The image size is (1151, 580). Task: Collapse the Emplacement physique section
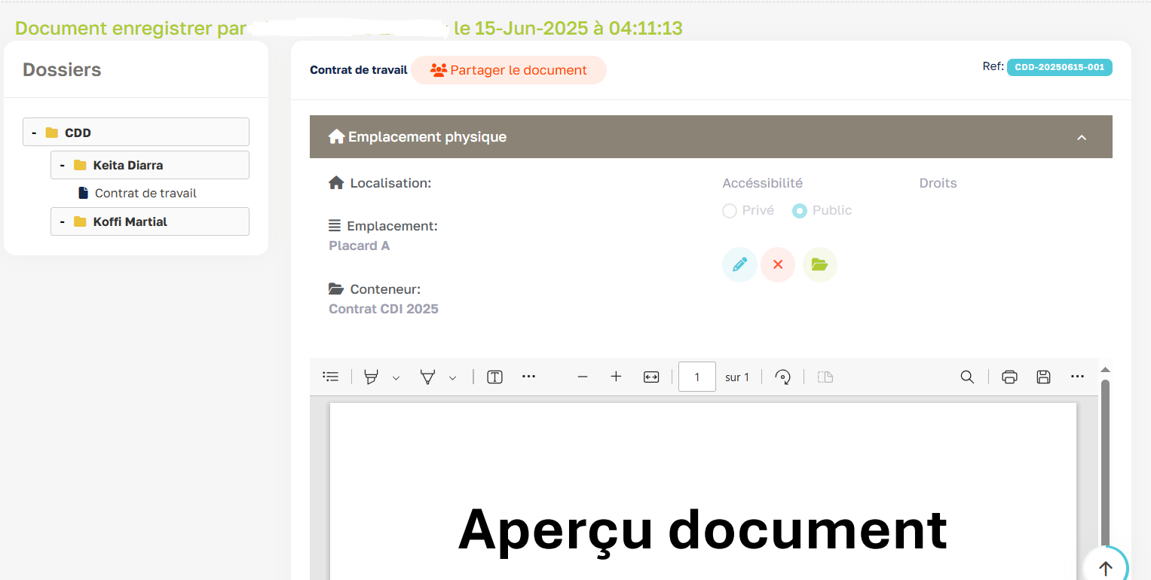point(1081,137)
